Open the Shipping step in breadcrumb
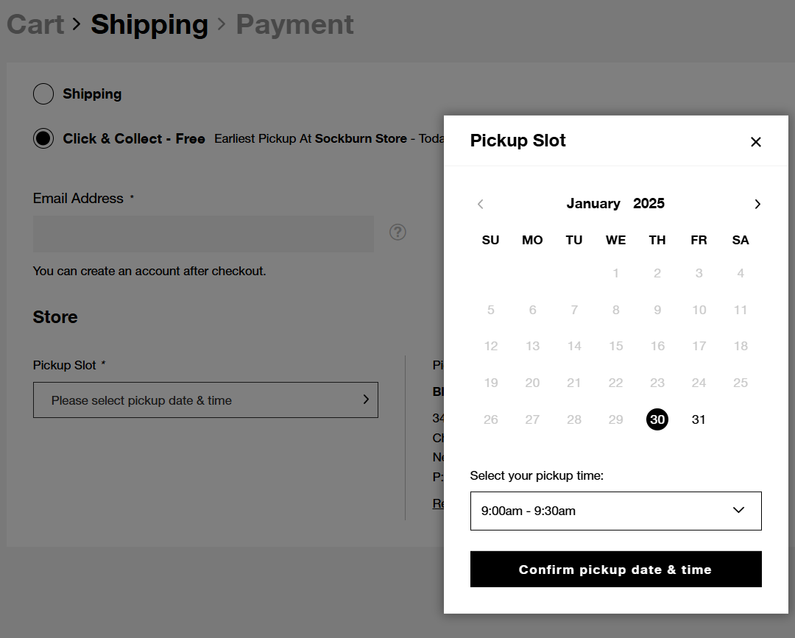This screenshot has height=638, width=795. tap(149, 24)
